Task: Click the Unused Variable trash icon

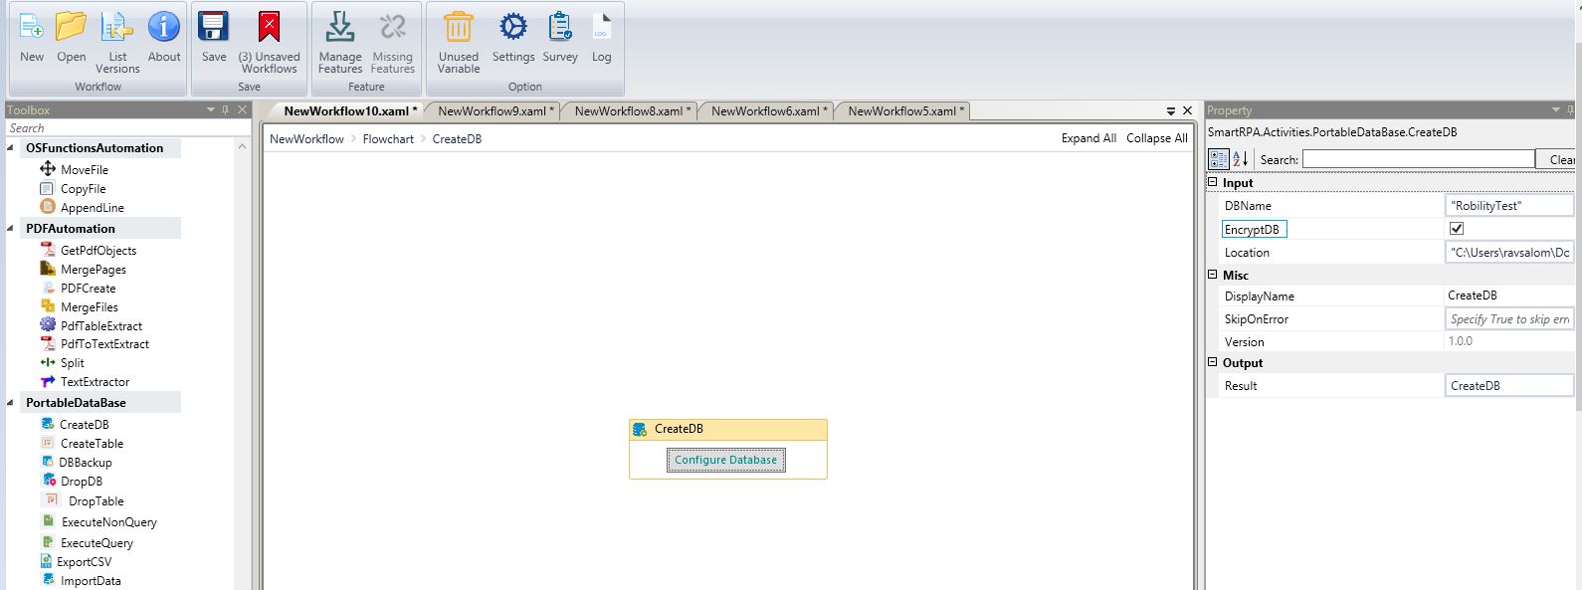Action: click(458, 27)
